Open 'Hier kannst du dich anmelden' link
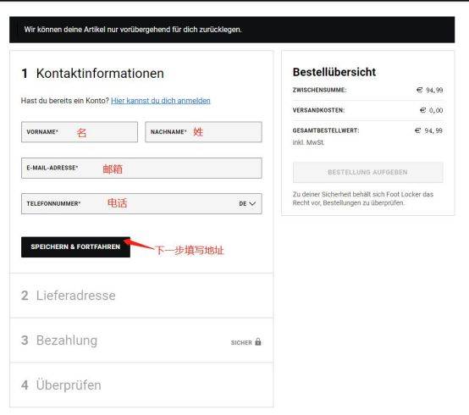Viewport: 469px width, 415px height. tap(161, 101)
